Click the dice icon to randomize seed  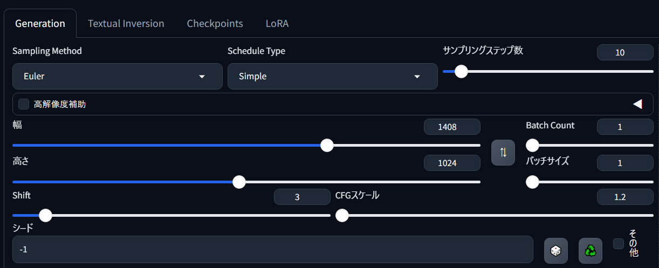[555, 251]
